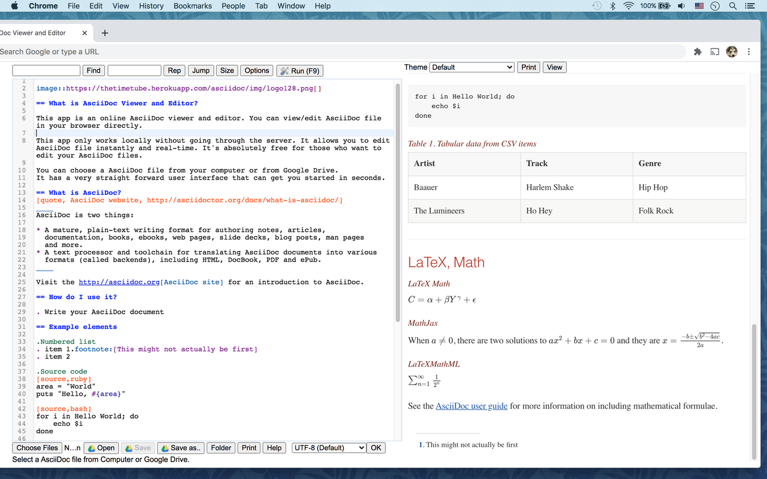Viewport: 767px width, 479px height.
Task: Click the US flag input source icon
Action: pyautogui.click(x=699, y=6)
